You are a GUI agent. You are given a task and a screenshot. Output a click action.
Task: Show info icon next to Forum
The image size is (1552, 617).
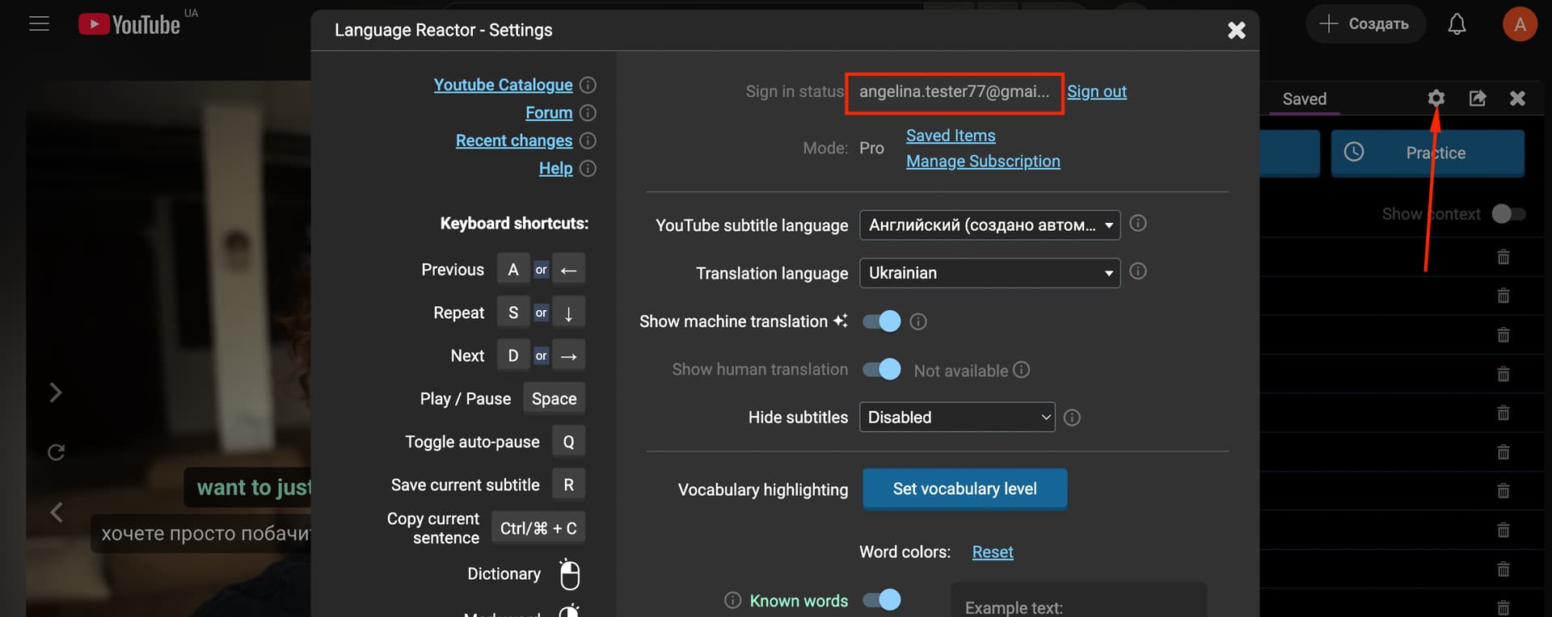pos(588,113)
